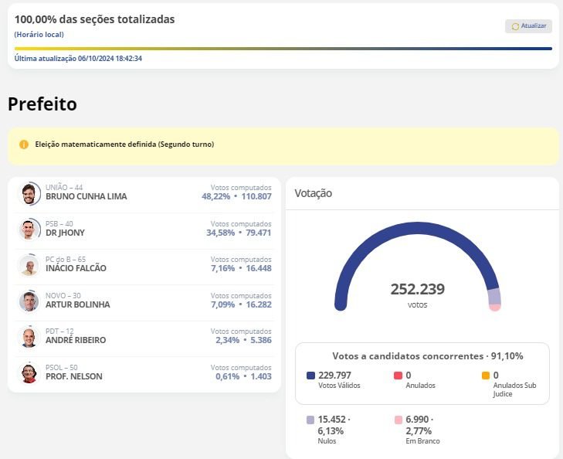563x459 pixels.
Task: Open Artur Bolinha's candidate photo
Action: 29,301
